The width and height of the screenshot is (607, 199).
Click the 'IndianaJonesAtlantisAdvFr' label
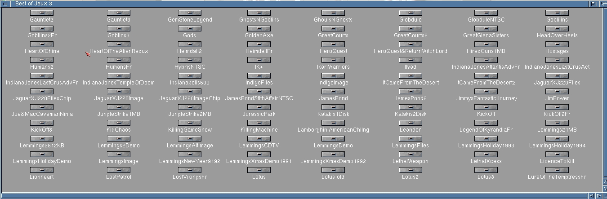486,67
